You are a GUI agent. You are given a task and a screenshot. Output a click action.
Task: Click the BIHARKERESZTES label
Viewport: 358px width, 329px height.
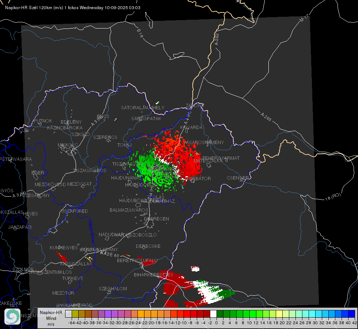(x=154, y=275)
